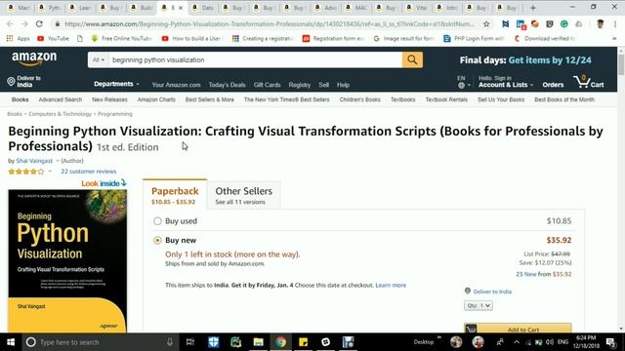Click the Registry nav link
625x351 pixels.
pos(300,85)
